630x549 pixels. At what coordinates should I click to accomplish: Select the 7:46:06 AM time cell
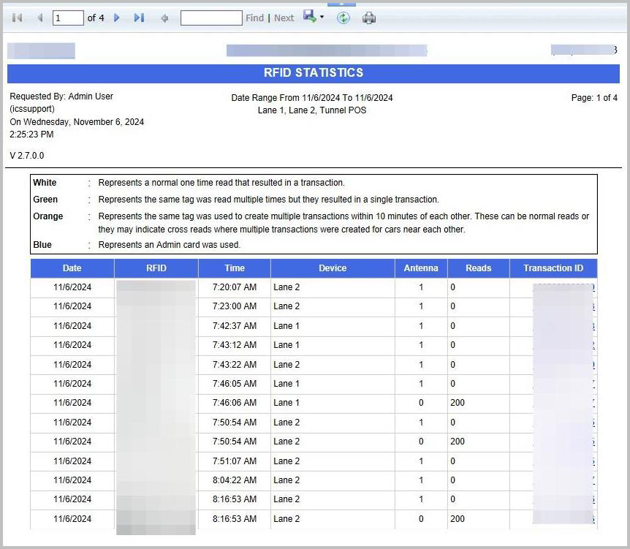click(235, 403)
